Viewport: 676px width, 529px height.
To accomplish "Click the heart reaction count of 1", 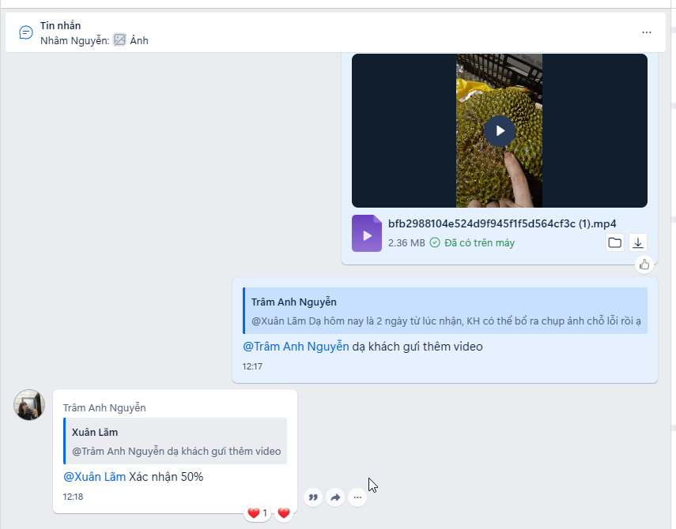I will 258,513.
